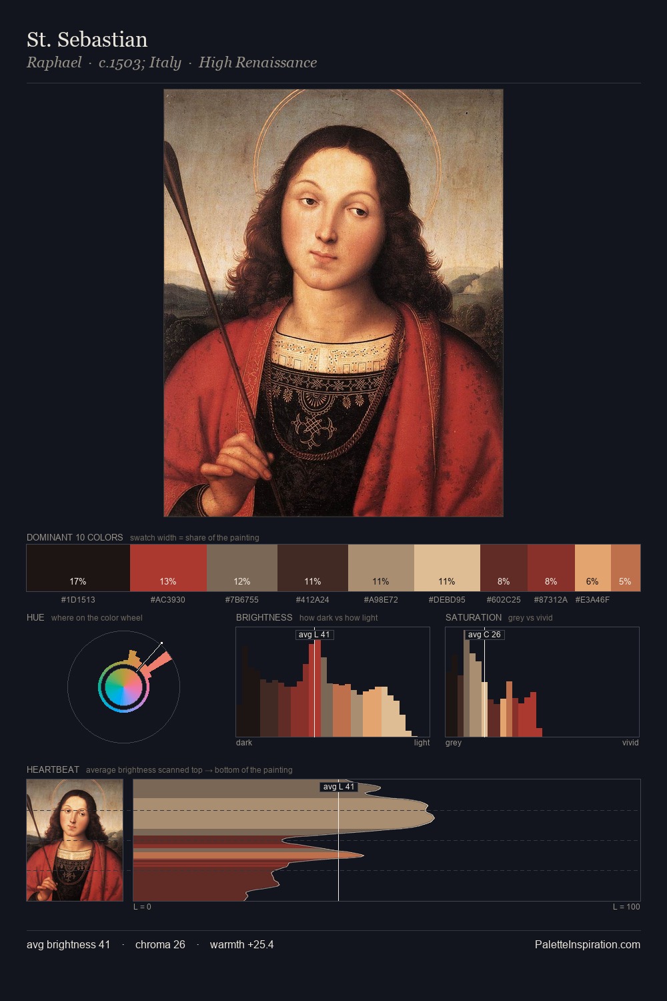Choose the grey-brown #7B6755 swatch

pos(242,568)
